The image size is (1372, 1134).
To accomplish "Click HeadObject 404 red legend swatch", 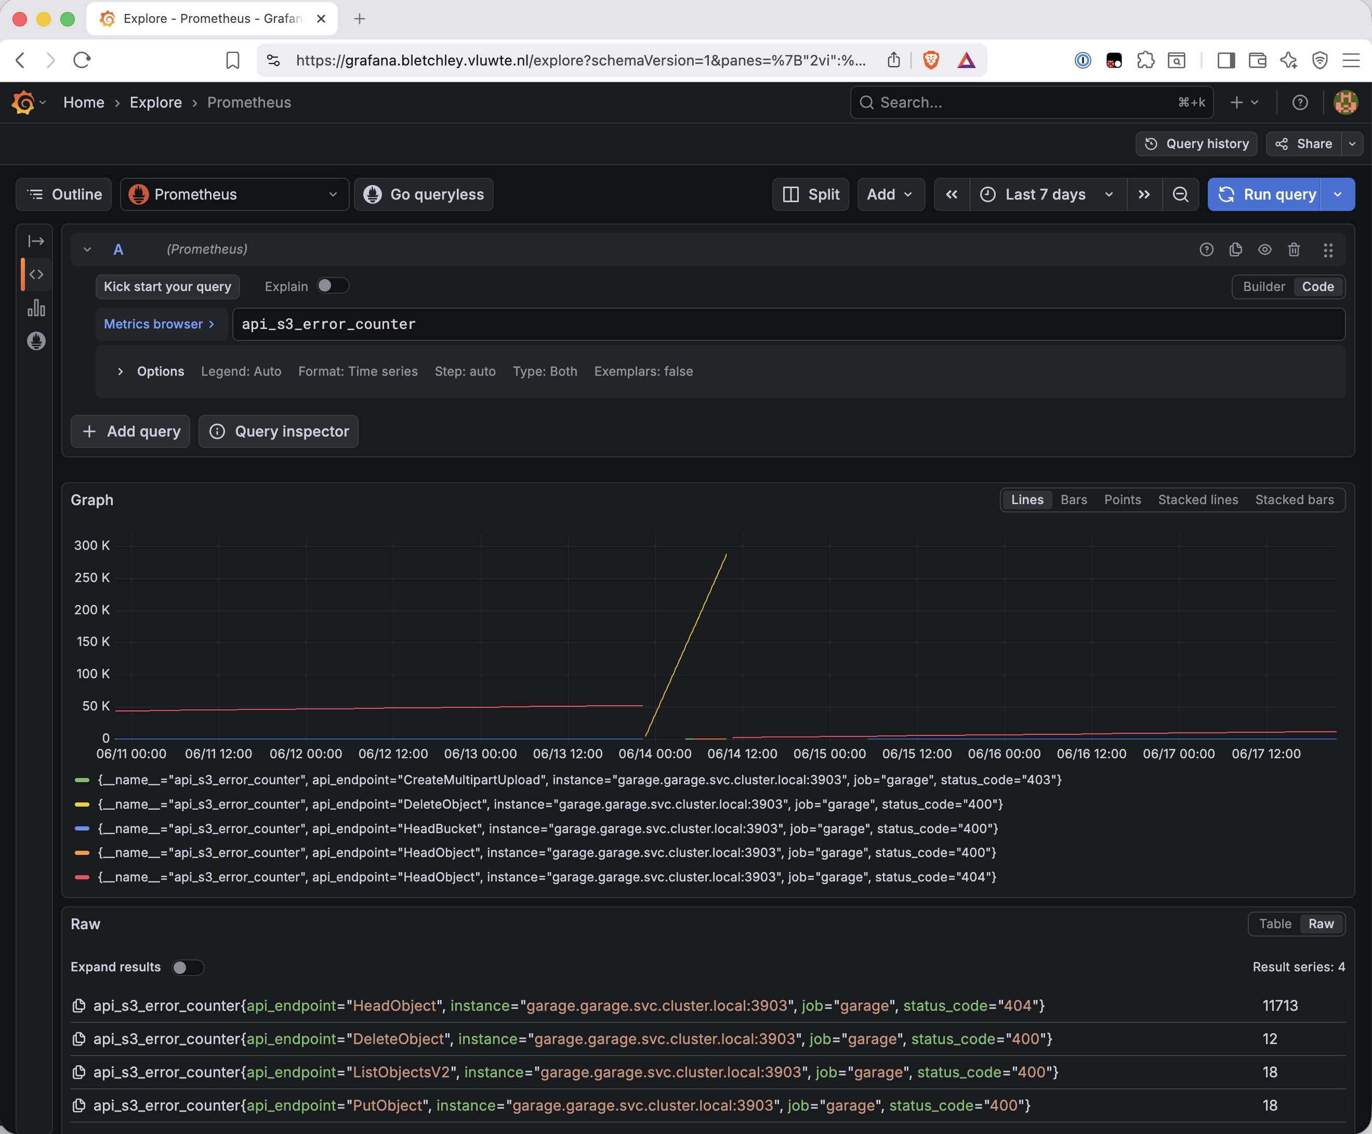I will tap(82, 877).
